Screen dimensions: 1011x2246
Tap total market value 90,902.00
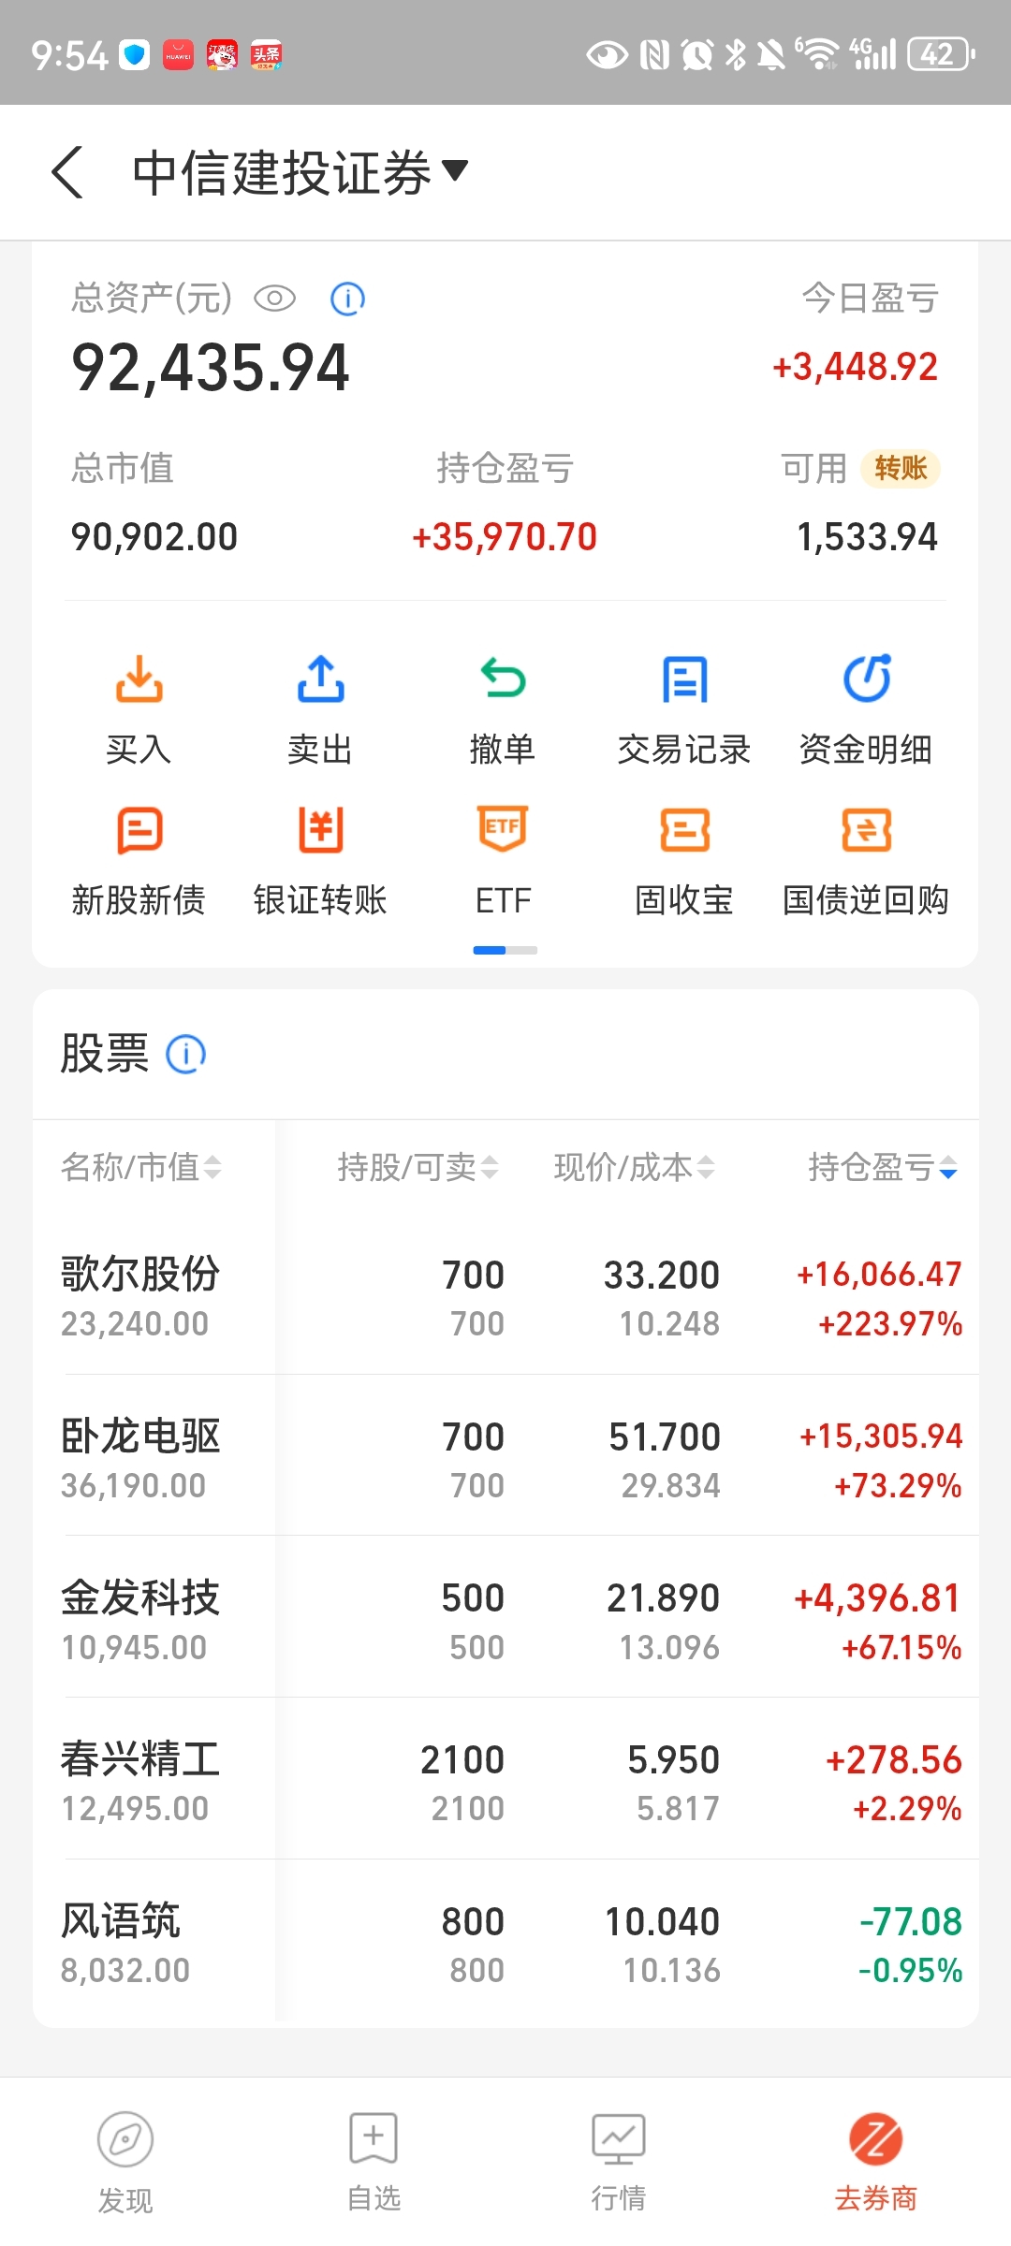154,536
